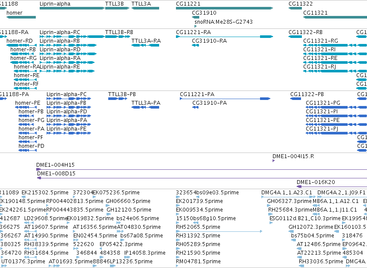367x268 pixels.
Task: Select BAC clone DME1-008D15
Action: pos(56,174)
